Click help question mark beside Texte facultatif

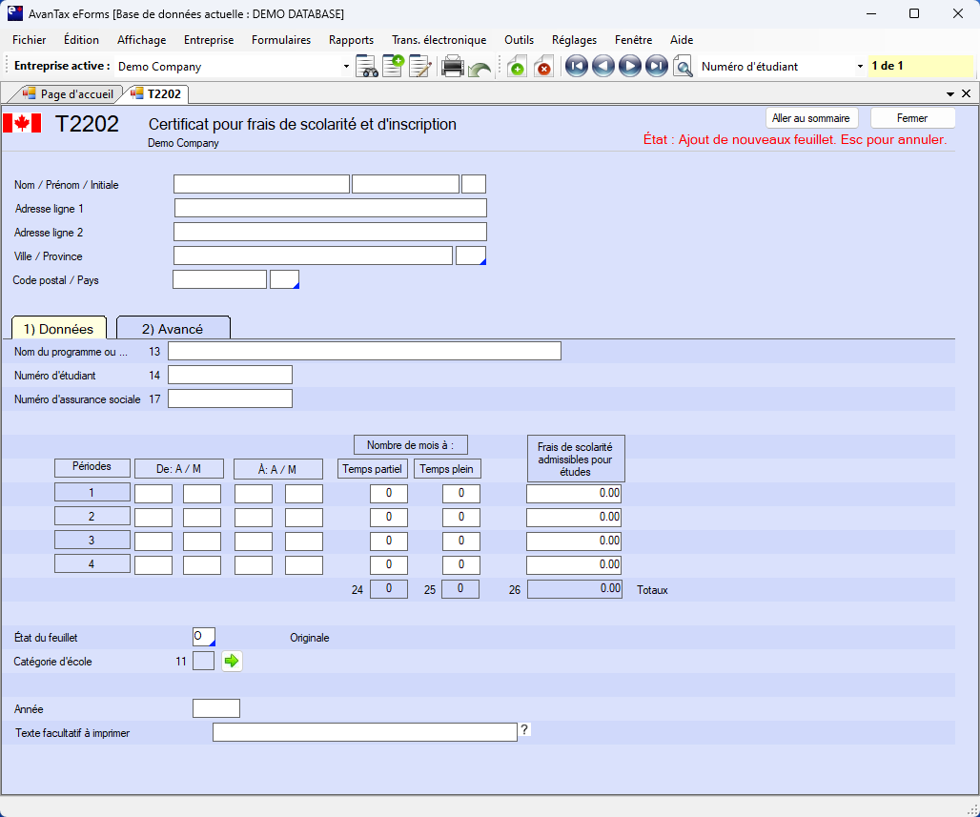(524, 730)
